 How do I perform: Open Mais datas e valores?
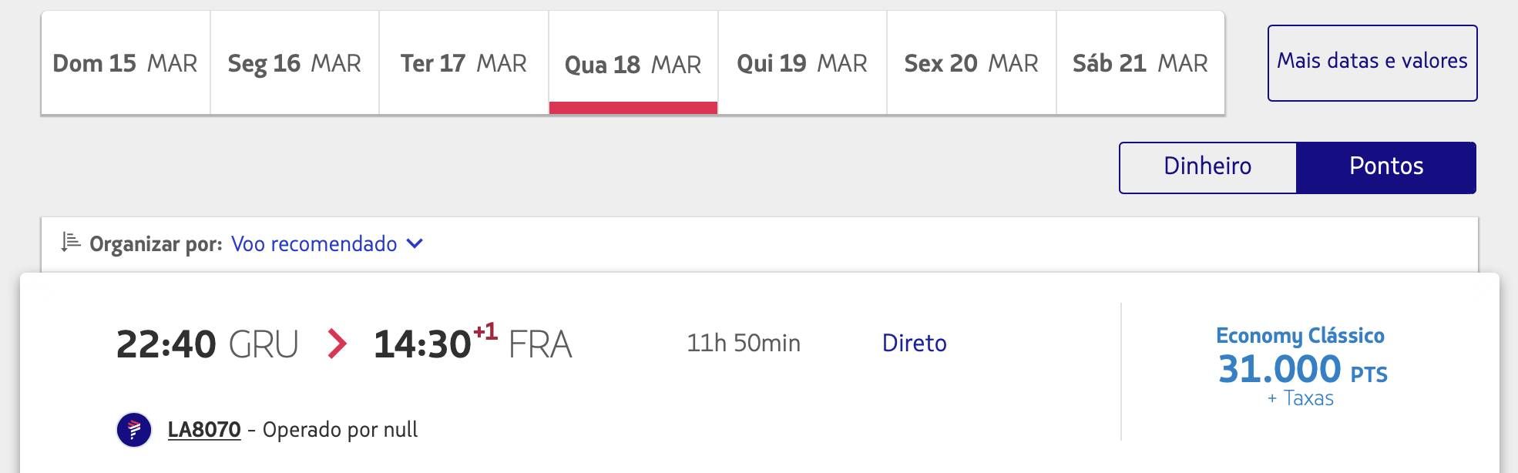point(1372,62)
